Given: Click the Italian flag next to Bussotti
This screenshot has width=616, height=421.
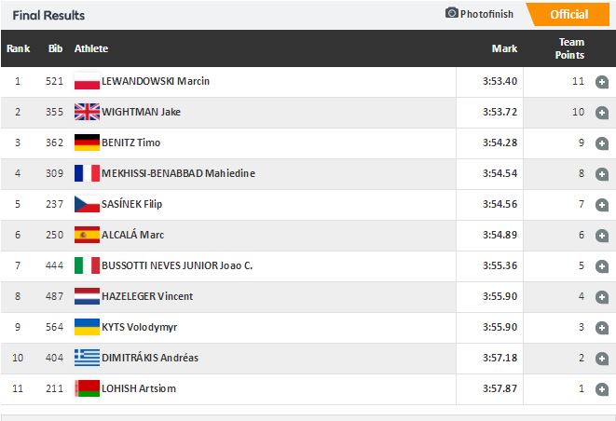Looking at the screenshot, I should [87, 266].
